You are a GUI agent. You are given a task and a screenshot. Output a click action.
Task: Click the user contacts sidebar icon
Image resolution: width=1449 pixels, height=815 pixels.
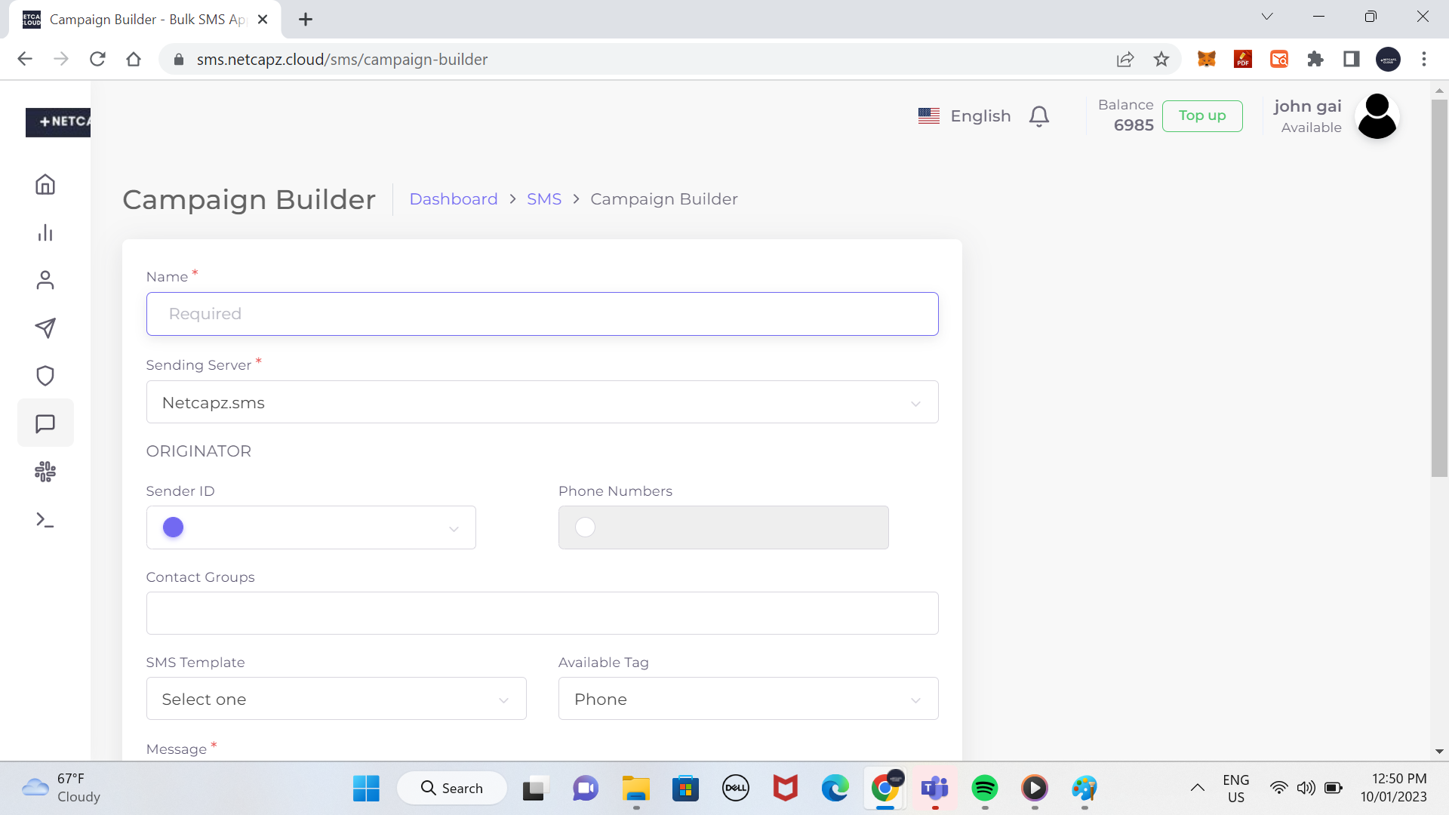45,281
